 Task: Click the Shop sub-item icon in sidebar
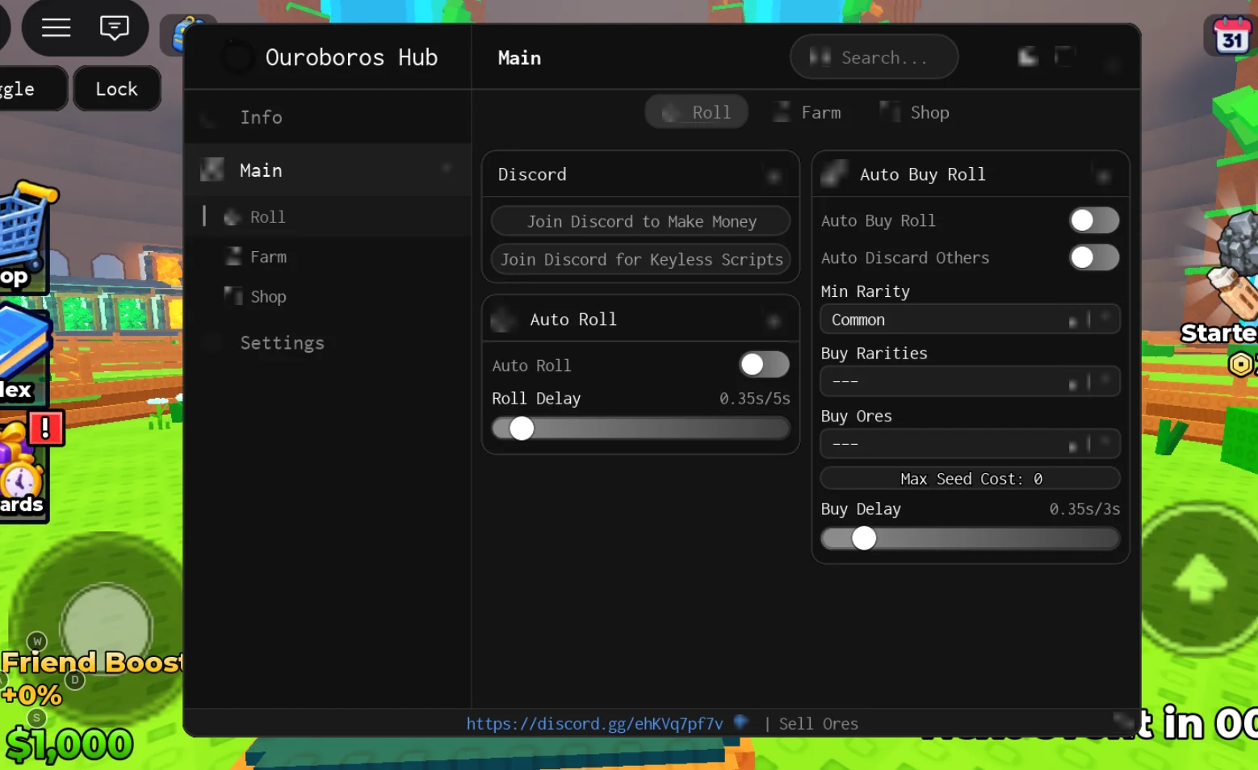click(233, 295)
